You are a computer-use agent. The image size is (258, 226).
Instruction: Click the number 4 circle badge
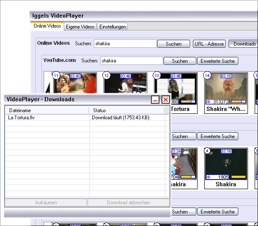point(207,151)
